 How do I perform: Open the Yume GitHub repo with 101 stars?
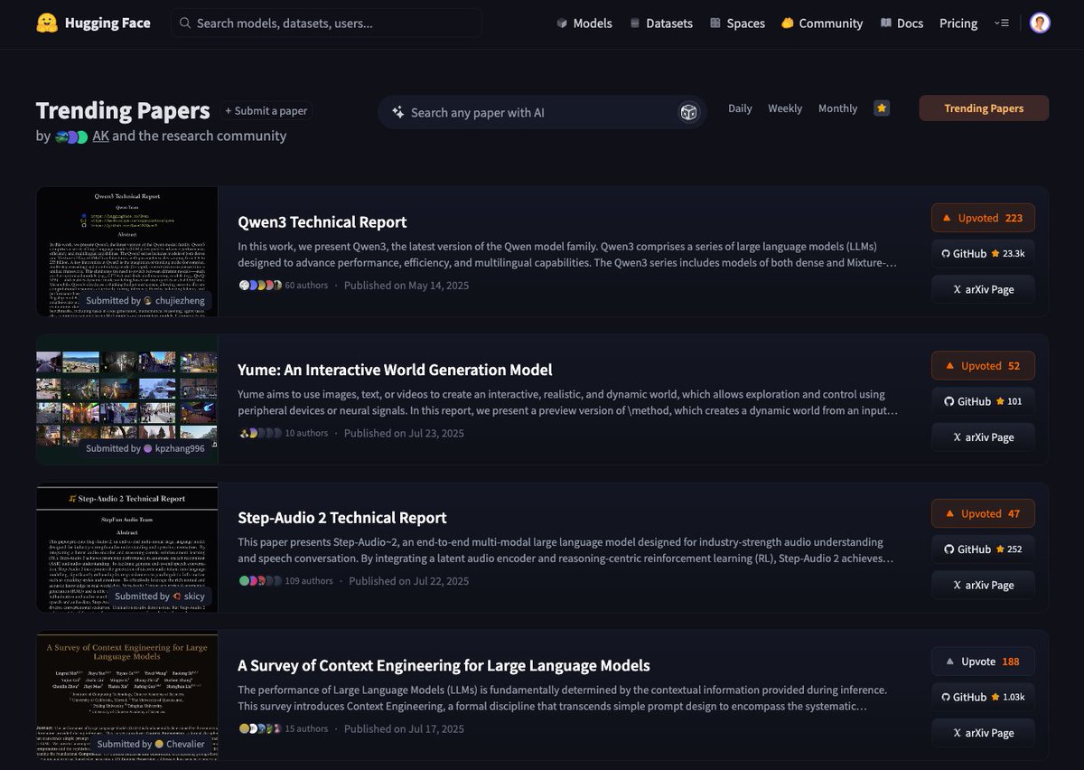(x=983, y=401)
